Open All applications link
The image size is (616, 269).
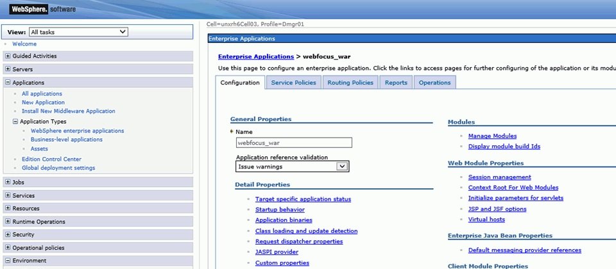click(x=42, y=94)
